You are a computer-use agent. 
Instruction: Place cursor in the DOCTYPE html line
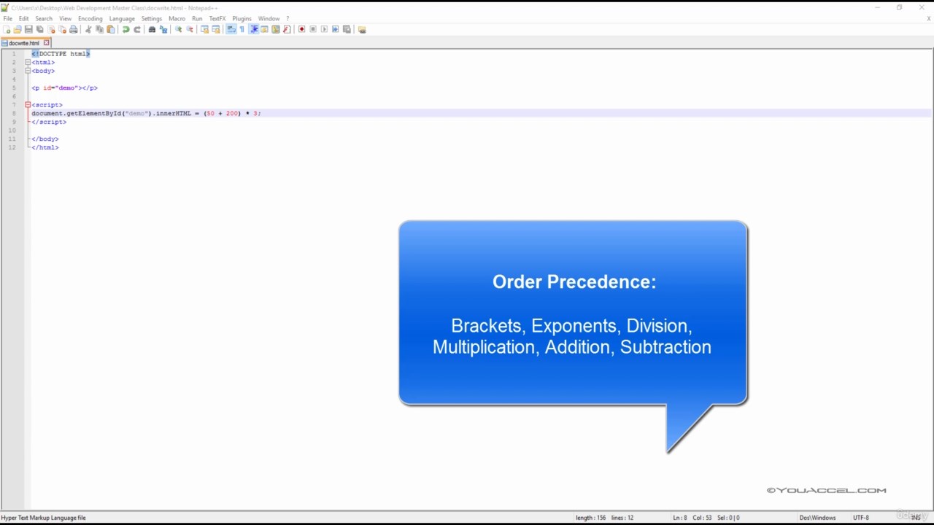61,54
